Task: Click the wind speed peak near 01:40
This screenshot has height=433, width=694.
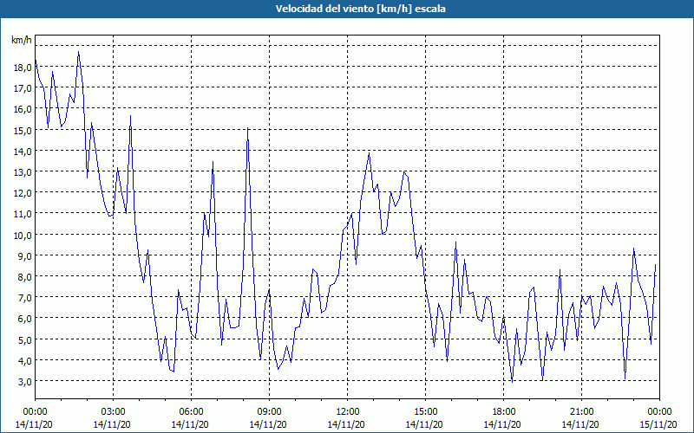Action: [x=78, y=52]
